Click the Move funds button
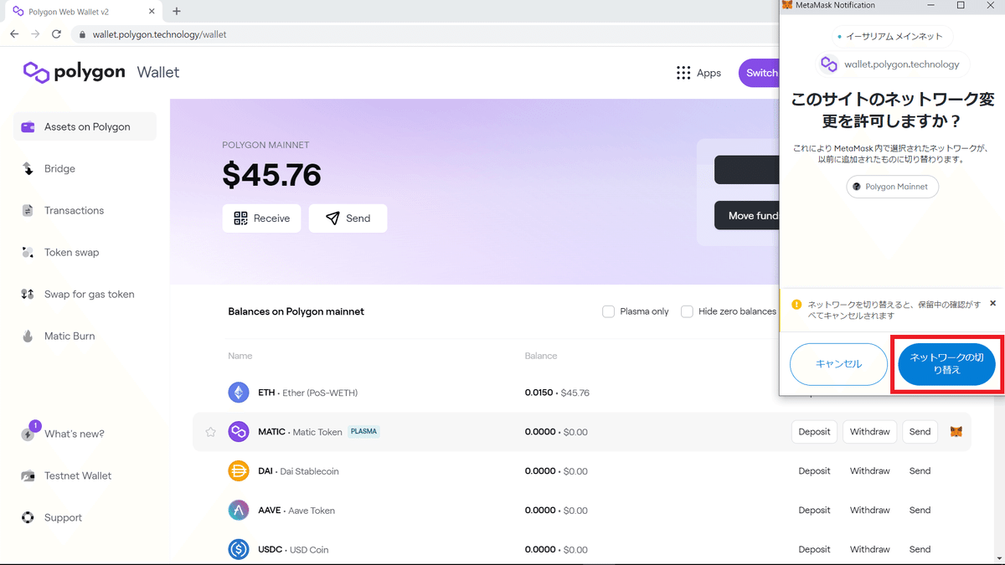This screenshot has height=565, width=1005. tap(747, 215)
